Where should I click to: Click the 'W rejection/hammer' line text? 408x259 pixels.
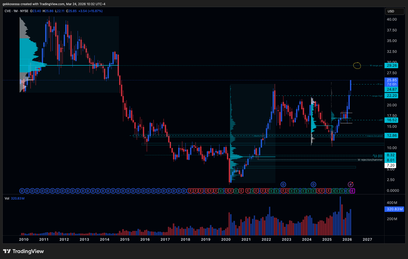[x=370, y=160]
